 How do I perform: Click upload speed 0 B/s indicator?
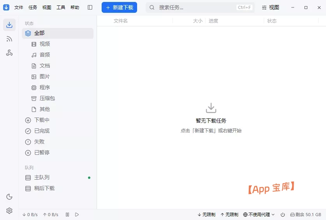pyautogui.click(x=51, y=215)
